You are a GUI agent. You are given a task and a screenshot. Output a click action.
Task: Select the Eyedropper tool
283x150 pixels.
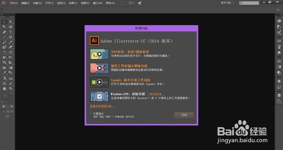pos(4,73)
